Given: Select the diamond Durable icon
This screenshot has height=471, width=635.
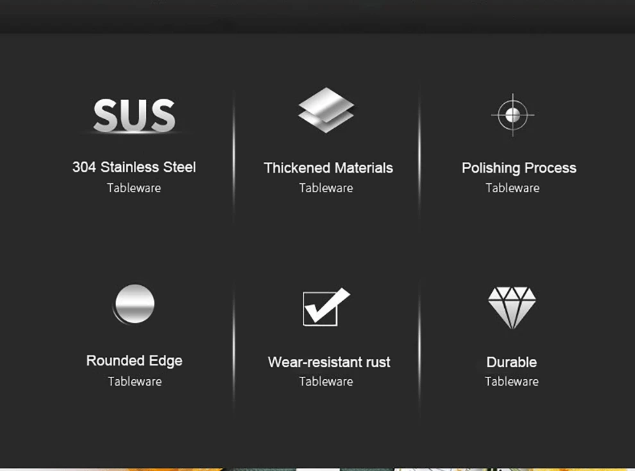Looking at the screenshot, I should click(x=512, y=308).
